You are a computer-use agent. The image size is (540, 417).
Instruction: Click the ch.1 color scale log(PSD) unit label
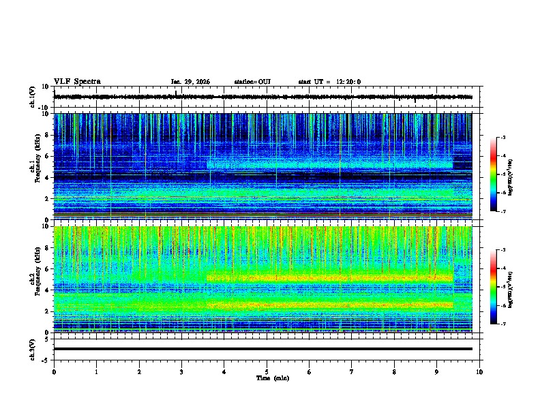click(x=510, y=177)
